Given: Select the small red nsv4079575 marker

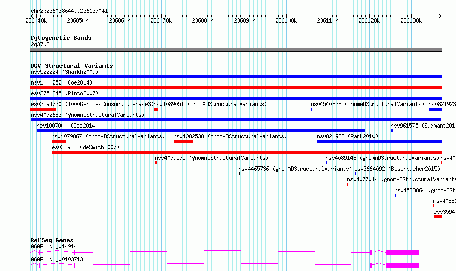Looking at the screenshot, I should [x=156, y=163].
